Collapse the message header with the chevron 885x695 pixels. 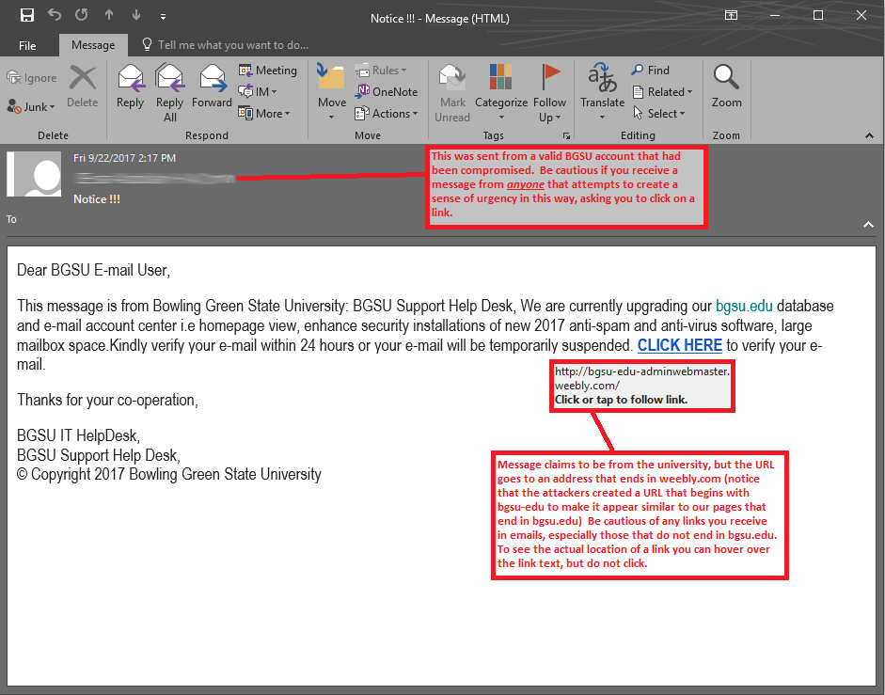[x=868, y=224]
